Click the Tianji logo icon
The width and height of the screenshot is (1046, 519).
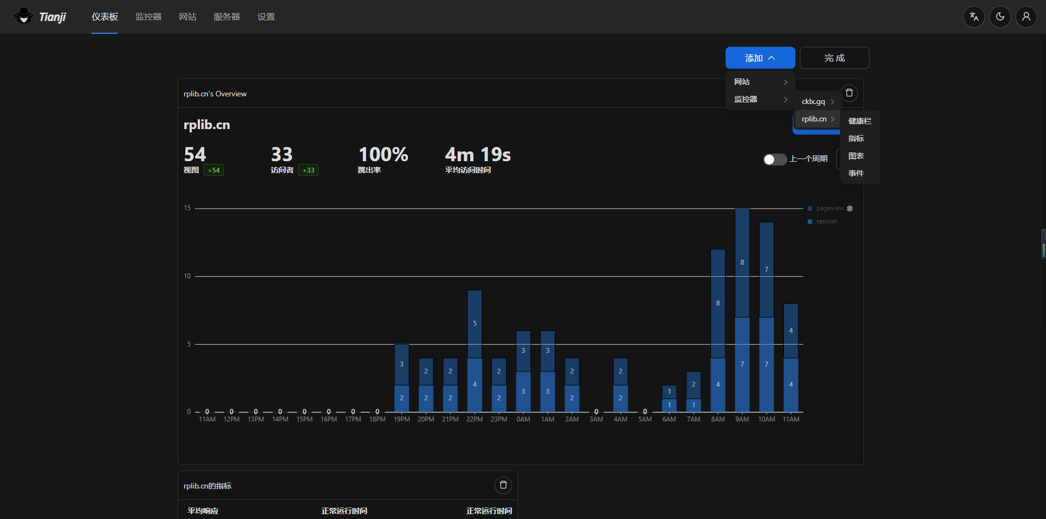23,16
